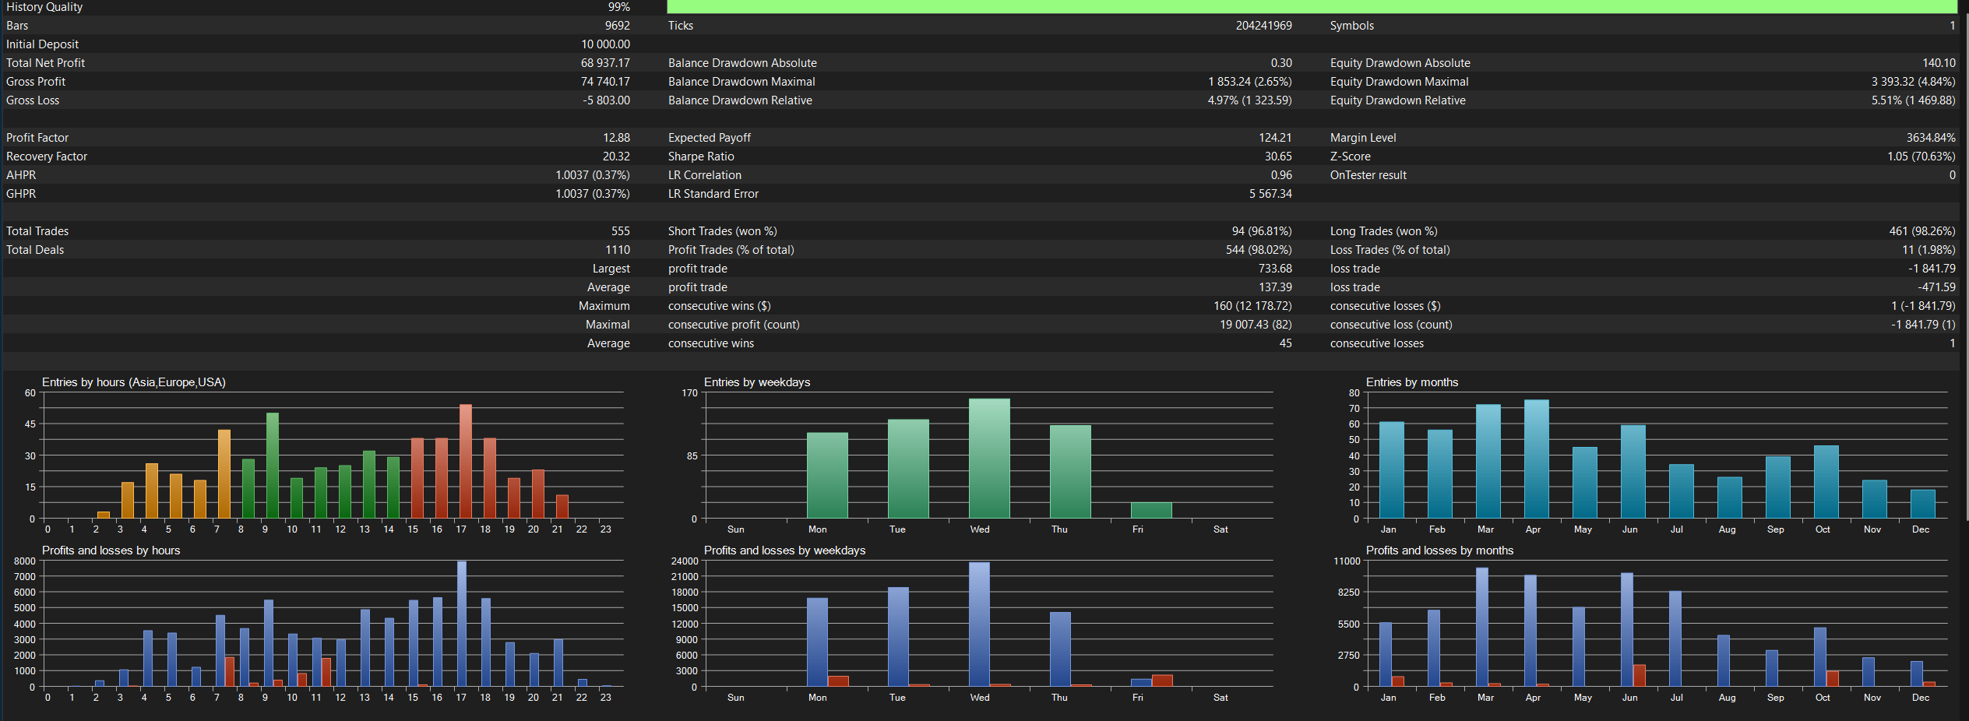This screenshot has width=1969, height=721.
Task: Click the Sharpe Ratio value 30.65
Action: [1278, 157]
